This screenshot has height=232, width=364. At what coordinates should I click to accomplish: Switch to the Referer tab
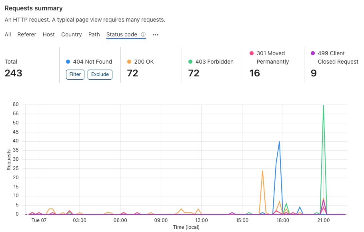[27, 34]
